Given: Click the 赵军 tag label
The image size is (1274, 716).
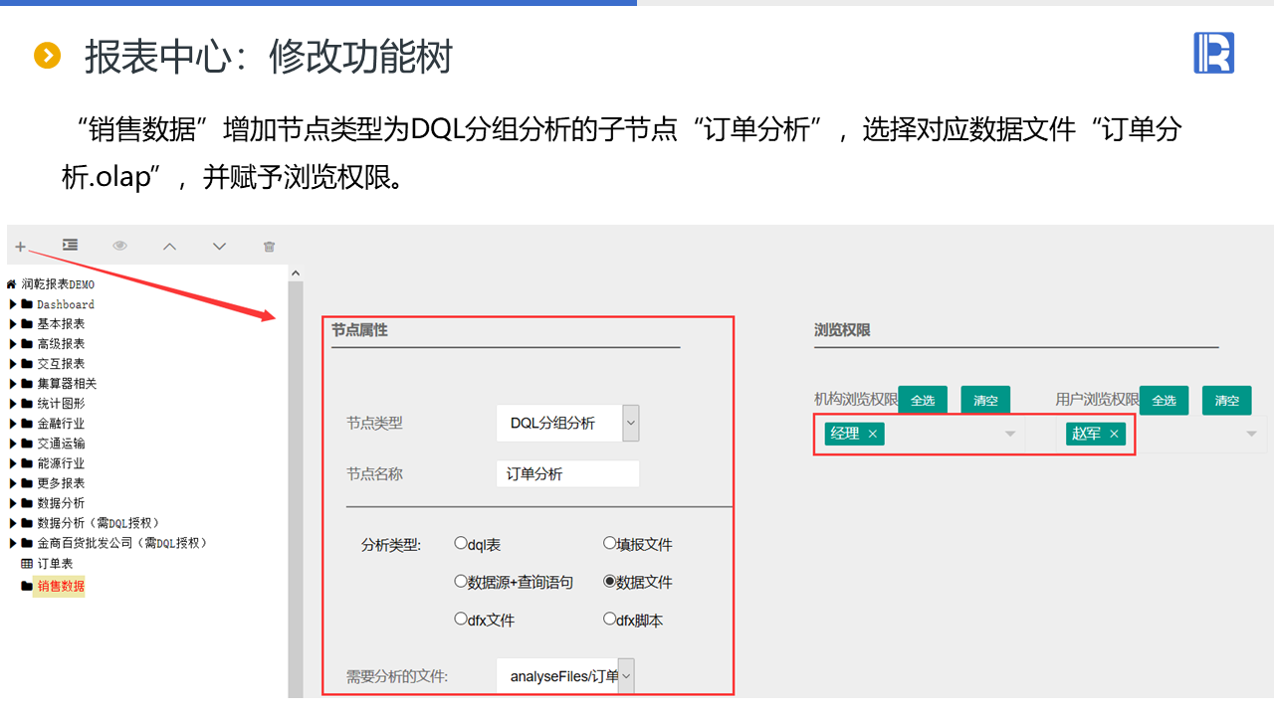Looking at the screenshot, I should click(1086, 434).
